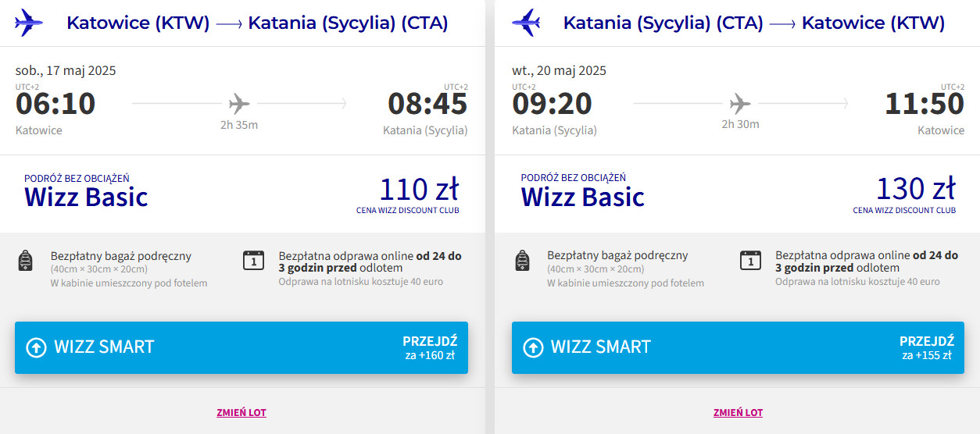Screen dimensions: 980x434
Task: Upgrade to WIZZ SMART for +160 zł
Action: click(x=241, y=347)
